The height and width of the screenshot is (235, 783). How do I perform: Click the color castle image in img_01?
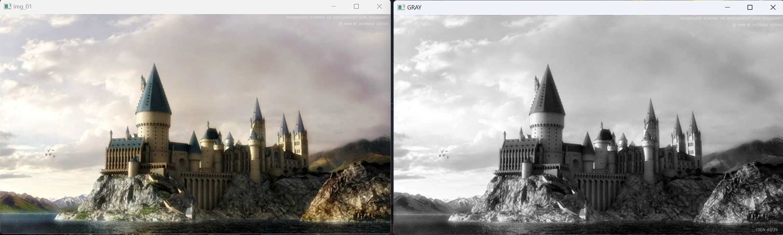195,123
